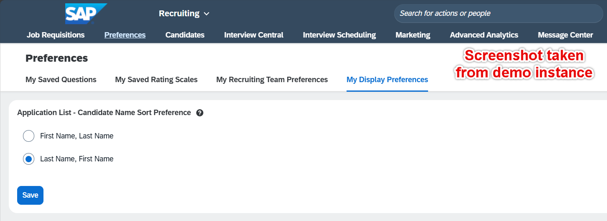Open the Candidates menu item
The image size is (607, 221).
click(185, 35)
